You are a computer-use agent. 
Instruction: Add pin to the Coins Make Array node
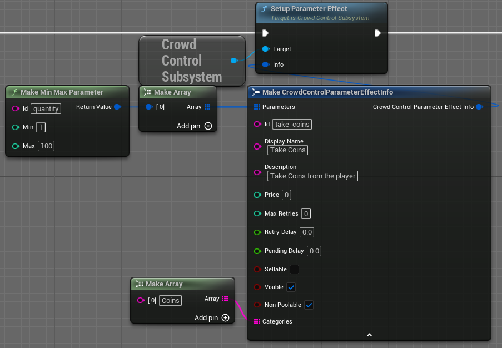pos(225,318)
